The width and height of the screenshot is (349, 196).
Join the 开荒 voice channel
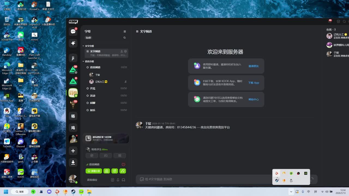click(93, 88)
